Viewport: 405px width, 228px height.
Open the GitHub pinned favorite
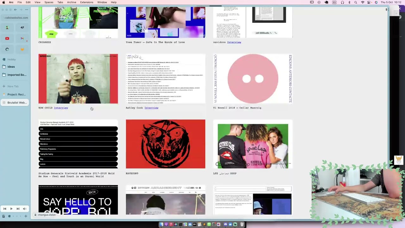[x=7, y=49]
